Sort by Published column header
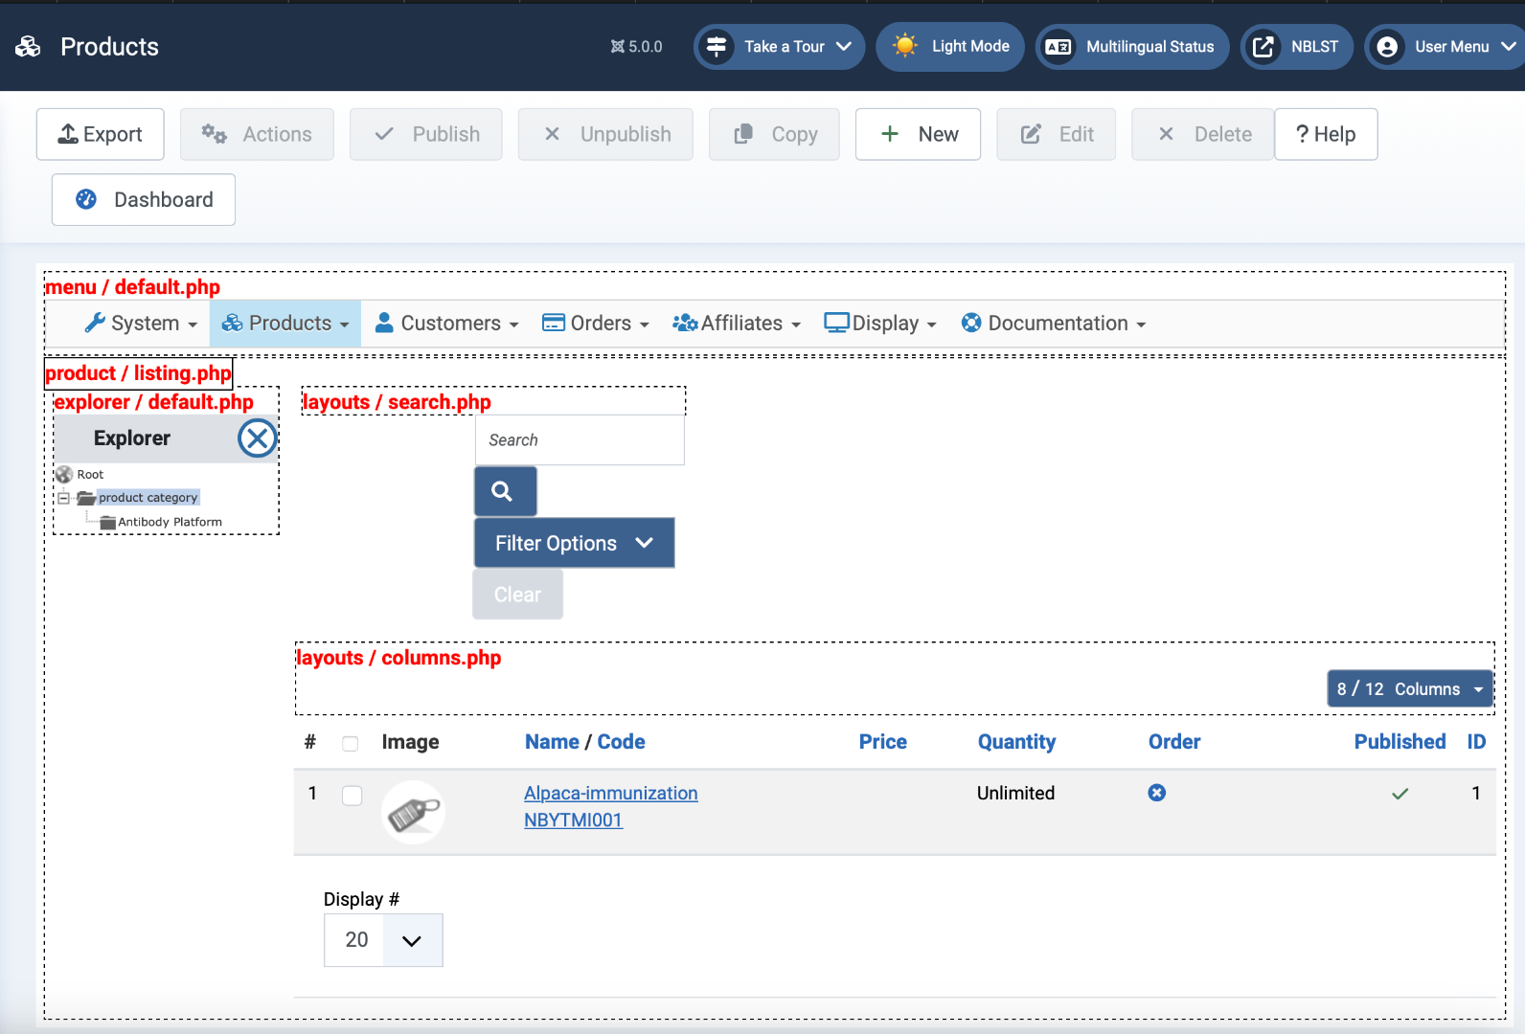 pos(1400,742)
